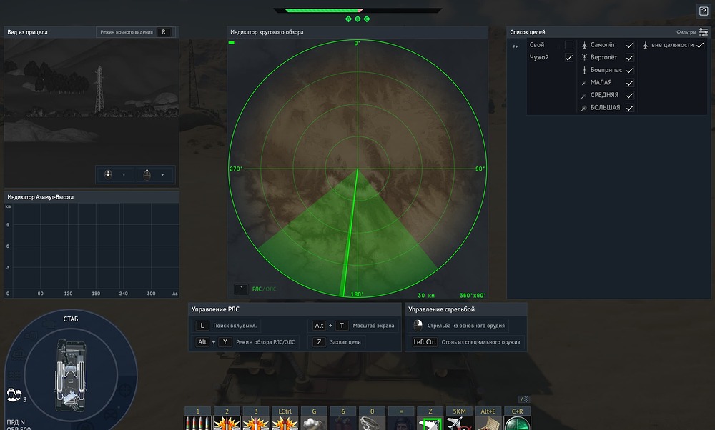
Task: Click the zoom in mouse icon in sight view
Action: 147,174
